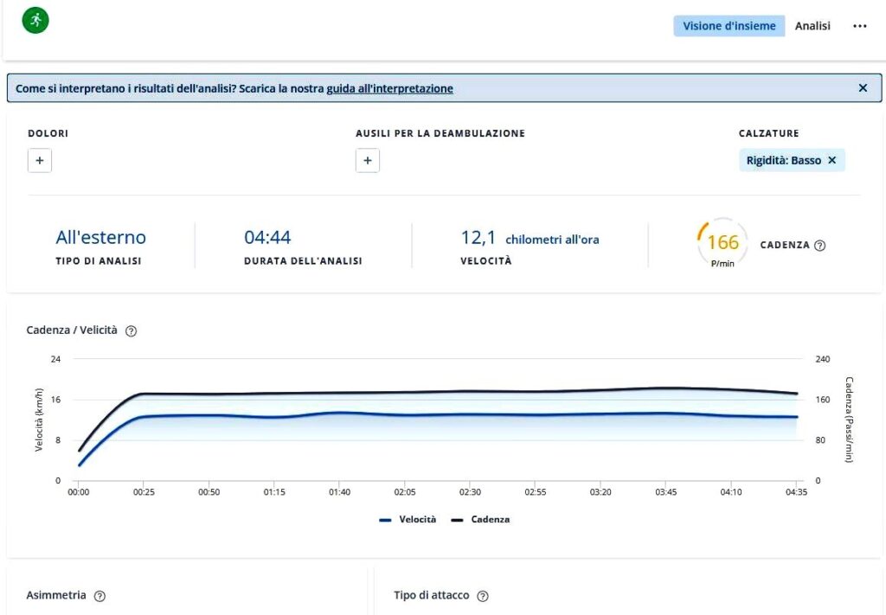Click the 02:30 marker on chart timeline
The width and height of the screenshot is (886, 615).
point(470,492)
